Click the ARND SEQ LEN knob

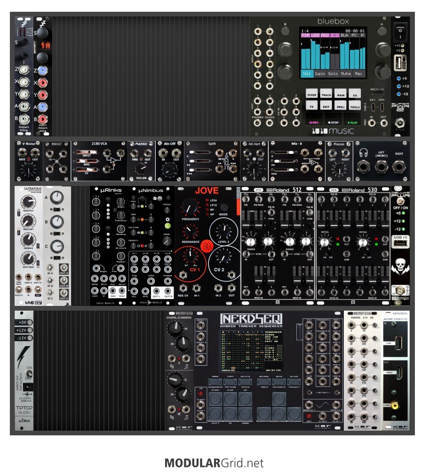pos(141,168)
